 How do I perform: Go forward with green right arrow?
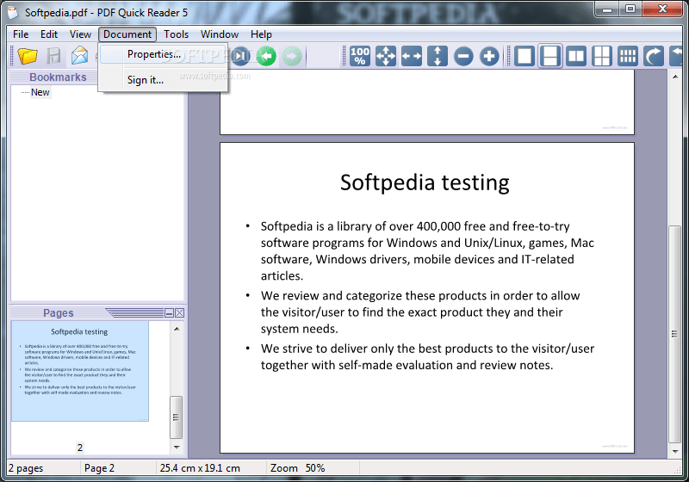coord(292,56)
